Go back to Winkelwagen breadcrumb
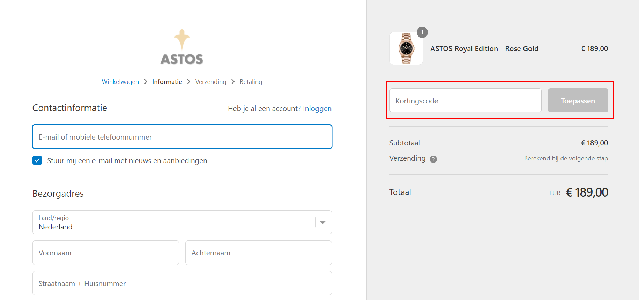639x300 pixels. (x=120, y=82)
